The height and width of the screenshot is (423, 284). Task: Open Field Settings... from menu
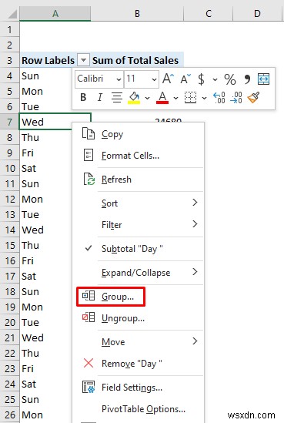[138, 388]
